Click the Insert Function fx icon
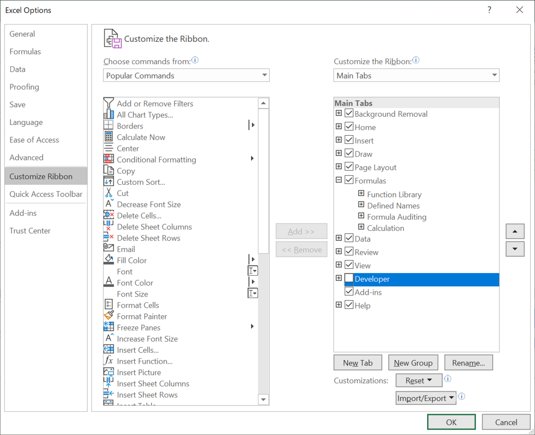The width and height of the screenshot is (535, 435). click(x=109, y=361)
